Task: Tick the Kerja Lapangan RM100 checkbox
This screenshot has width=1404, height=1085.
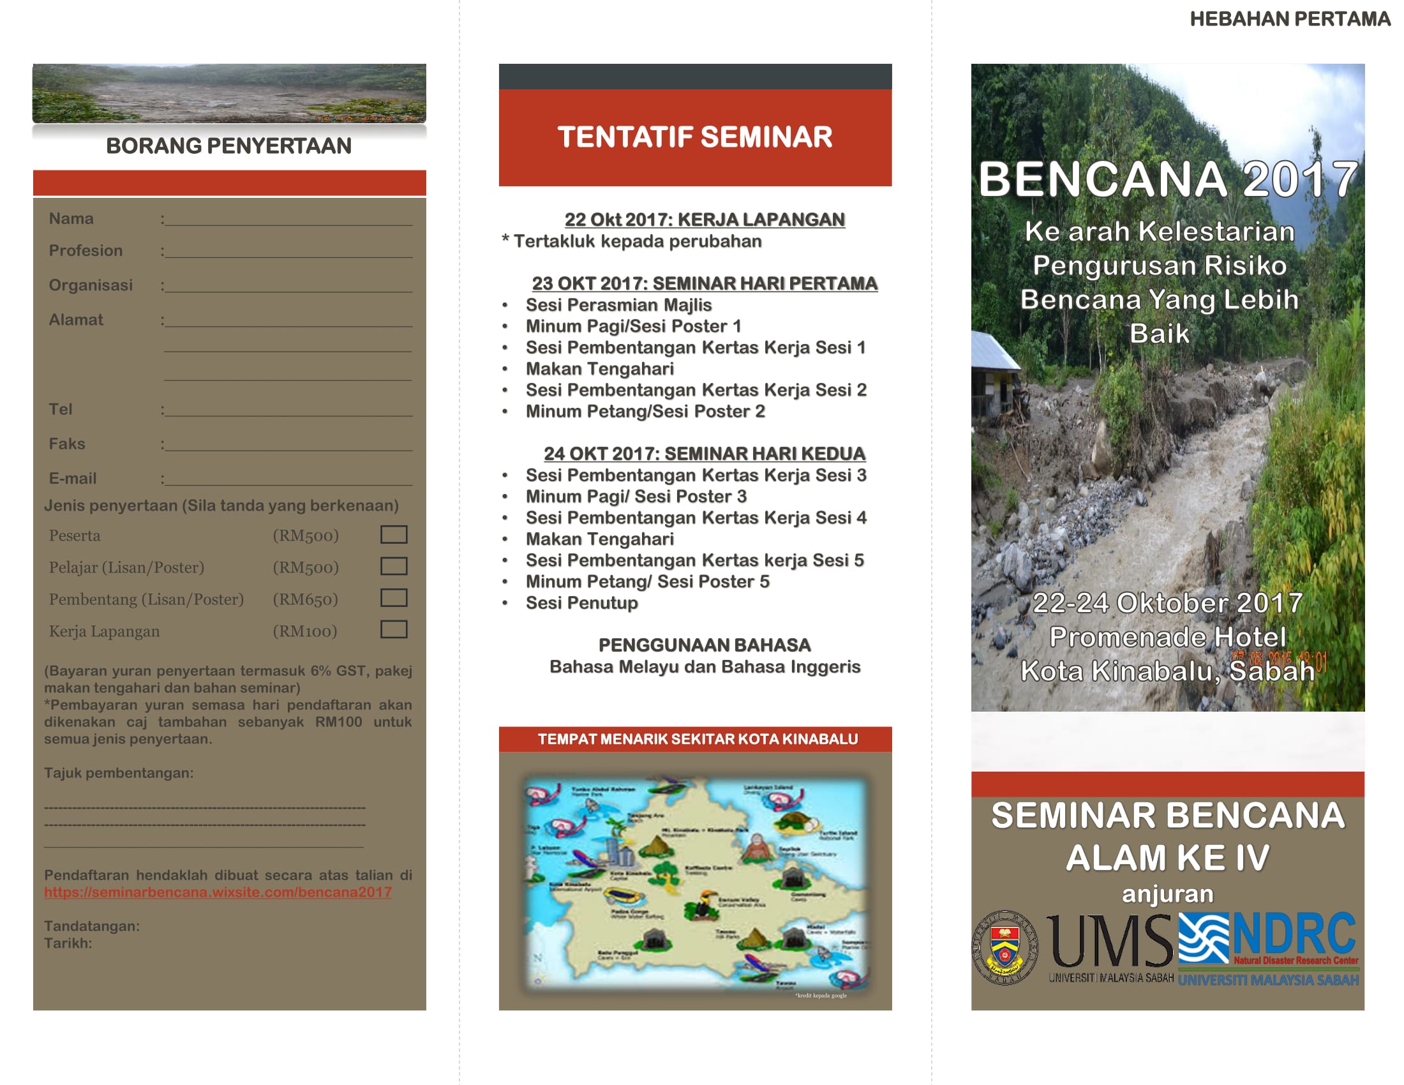Action: pyautogui.click(x=393, y=629)
